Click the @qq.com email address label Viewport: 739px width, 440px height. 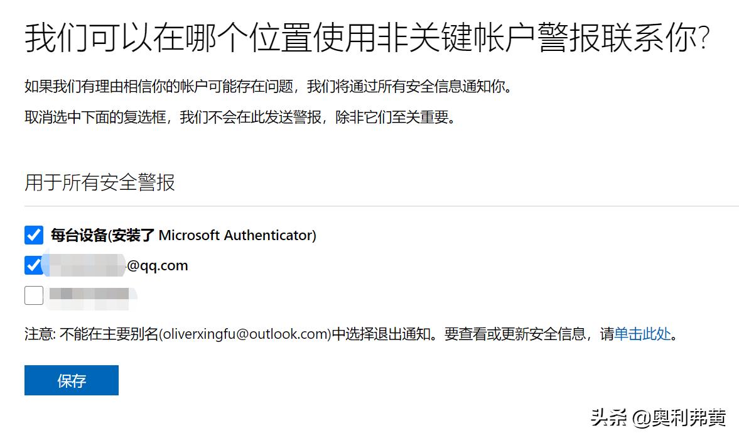point(157,265)
